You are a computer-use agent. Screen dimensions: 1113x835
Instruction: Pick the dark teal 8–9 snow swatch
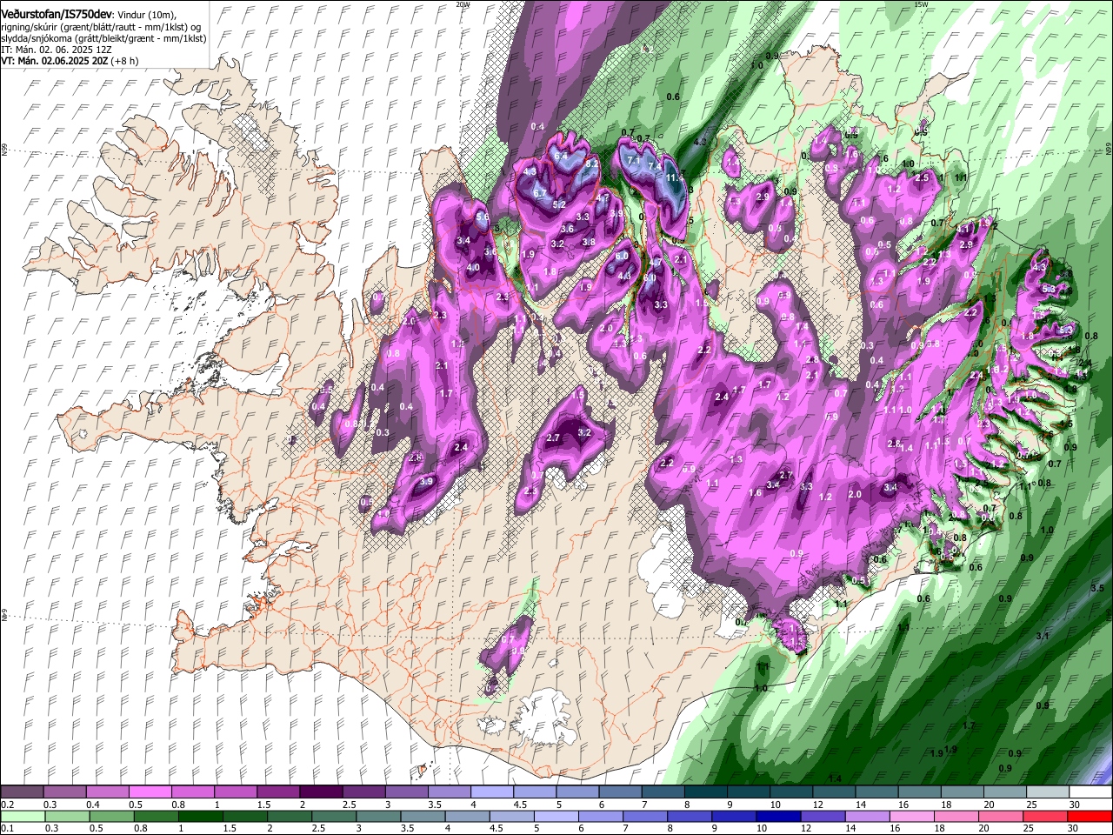click(706, 792)
